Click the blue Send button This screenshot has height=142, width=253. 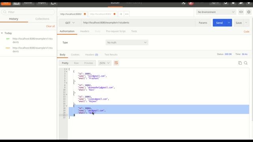click(219, 23)
